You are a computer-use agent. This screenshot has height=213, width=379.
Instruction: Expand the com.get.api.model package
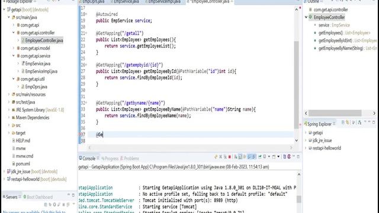click(14, 48)
